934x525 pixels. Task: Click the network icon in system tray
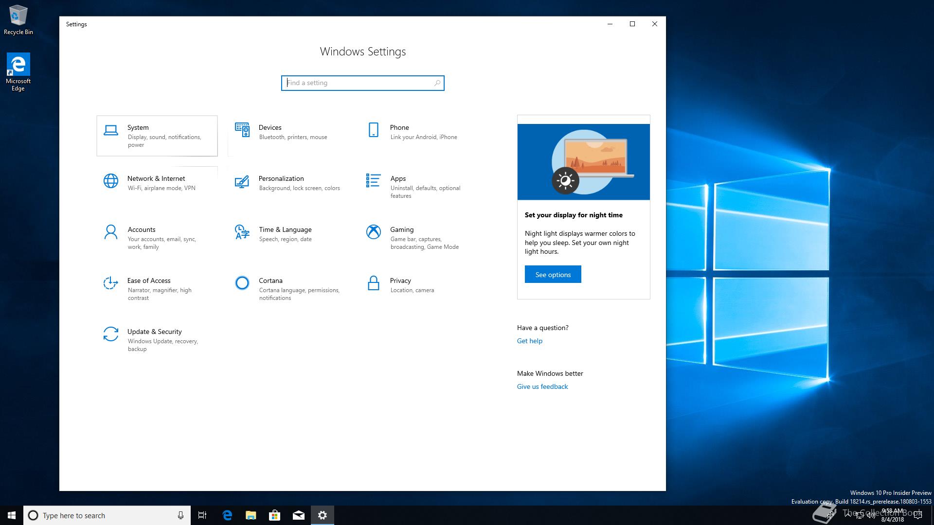[860, 515]
